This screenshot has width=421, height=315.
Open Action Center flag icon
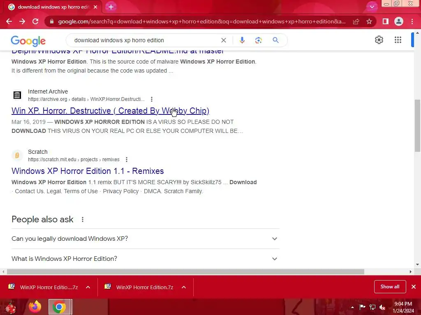pos(362,307)
